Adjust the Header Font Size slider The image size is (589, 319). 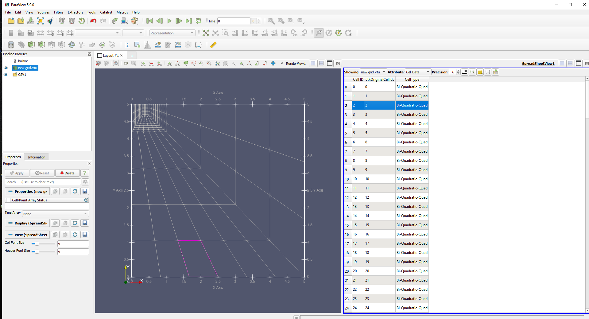pyautogui.click(x=43, y=251)
